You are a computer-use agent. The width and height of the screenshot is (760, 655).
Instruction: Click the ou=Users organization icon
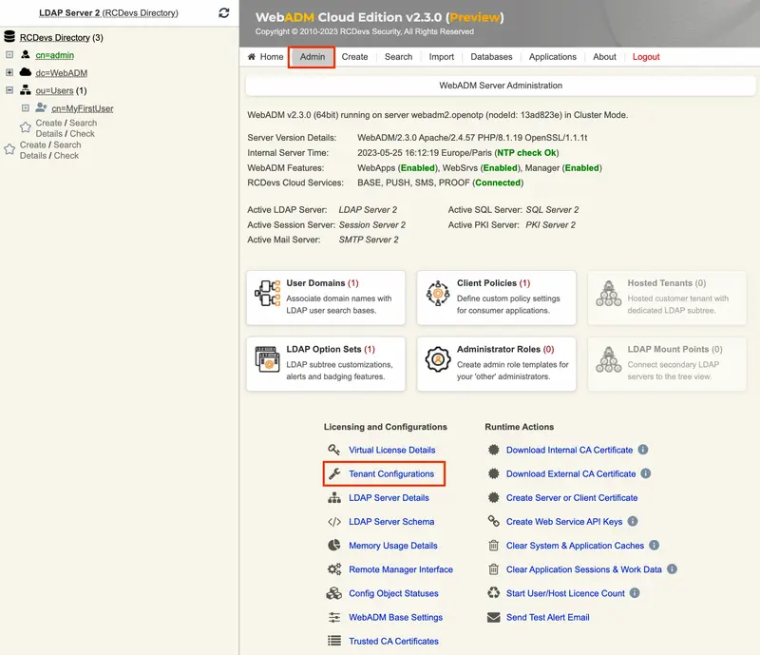26,89
